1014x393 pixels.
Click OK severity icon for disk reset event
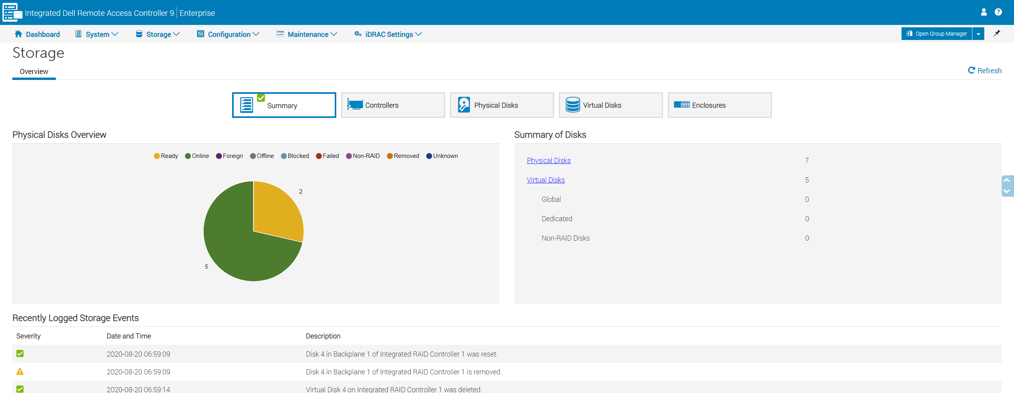(20, 353)
